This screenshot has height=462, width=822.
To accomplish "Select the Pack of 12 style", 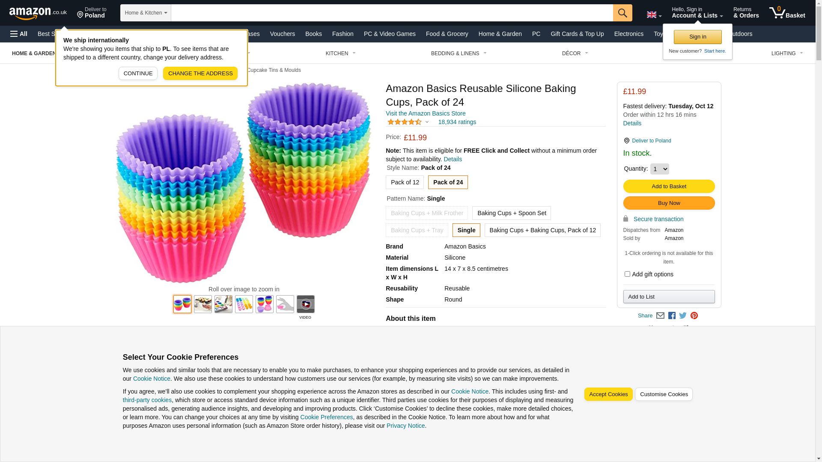I will click(x=405, y=182).
